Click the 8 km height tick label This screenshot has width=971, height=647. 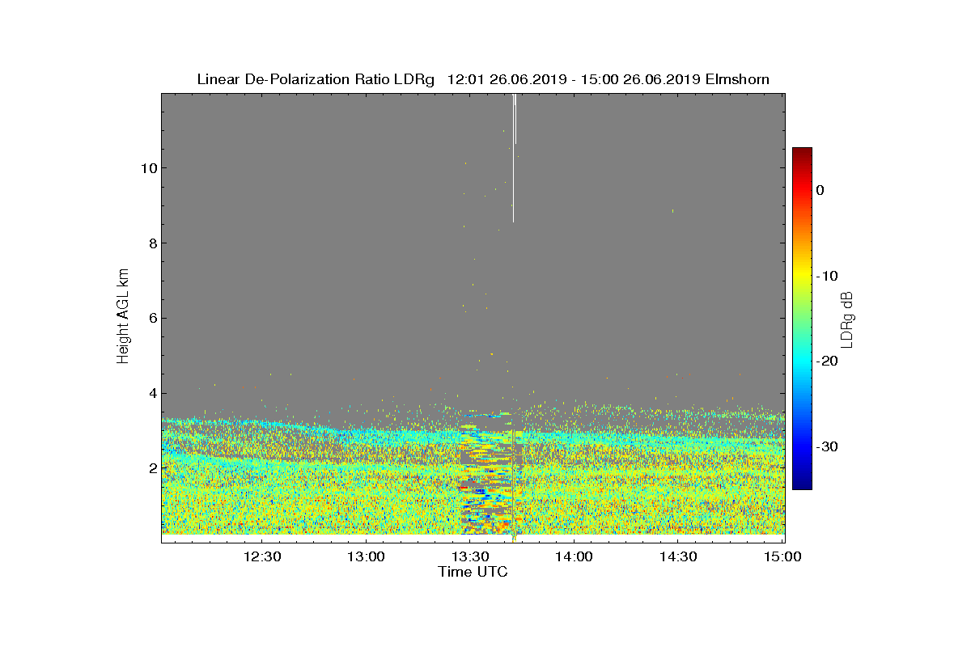click(x=151, y=243)
